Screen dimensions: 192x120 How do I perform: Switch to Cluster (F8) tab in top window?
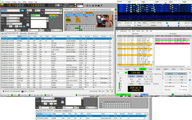tap(23, 33)
